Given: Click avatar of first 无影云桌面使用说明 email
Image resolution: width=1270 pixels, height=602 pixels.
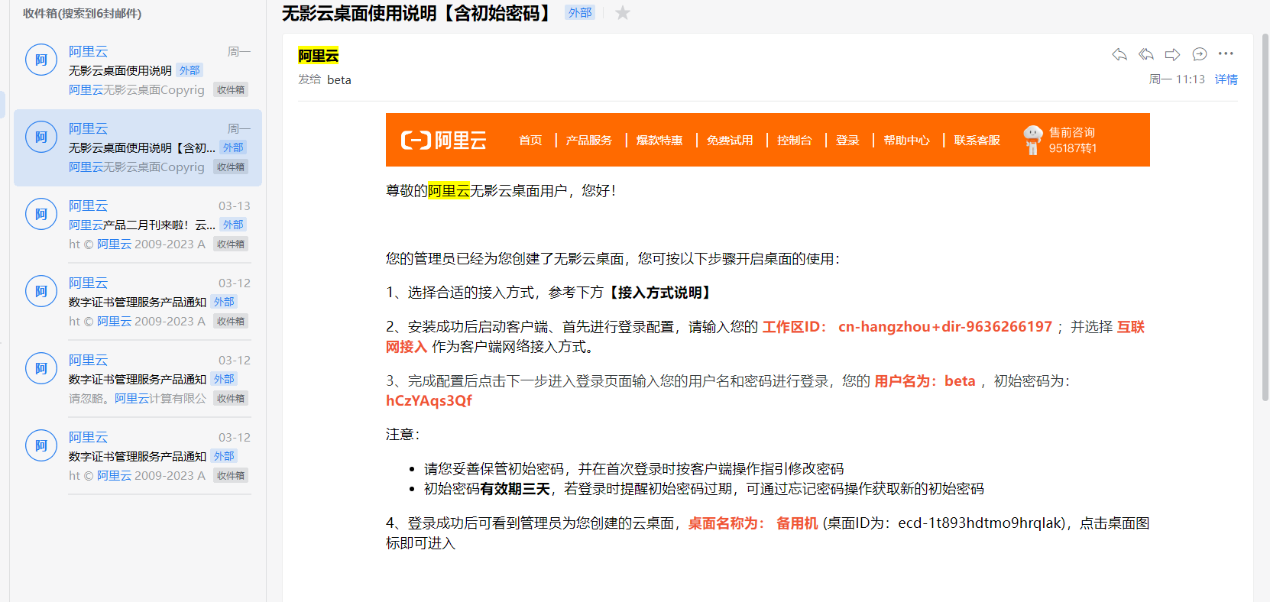Looking at the screenshot, I should [x=41, y=60].
